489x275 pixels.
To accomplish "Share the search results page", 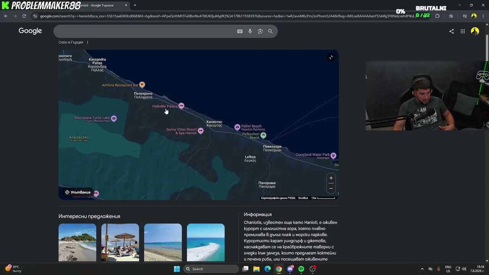I will 452,31.
